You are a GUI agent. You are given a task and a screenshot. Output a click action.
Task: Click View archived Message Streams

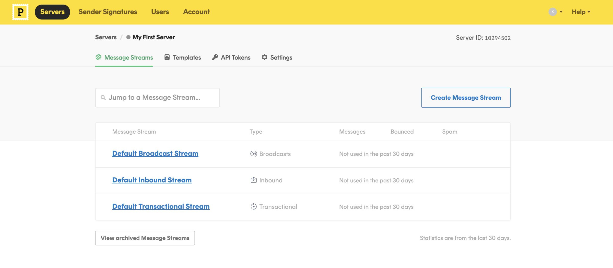(145, 238)
